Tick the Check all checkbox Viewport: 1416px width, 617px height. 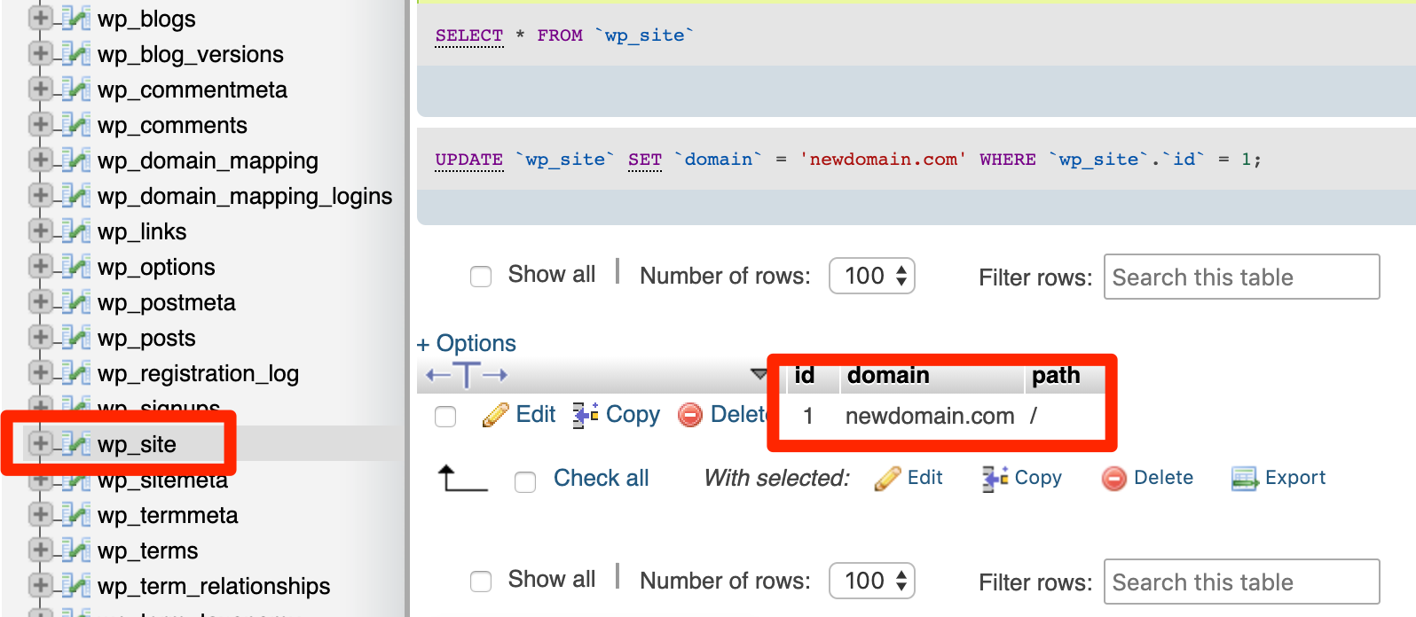click(525, 481)
